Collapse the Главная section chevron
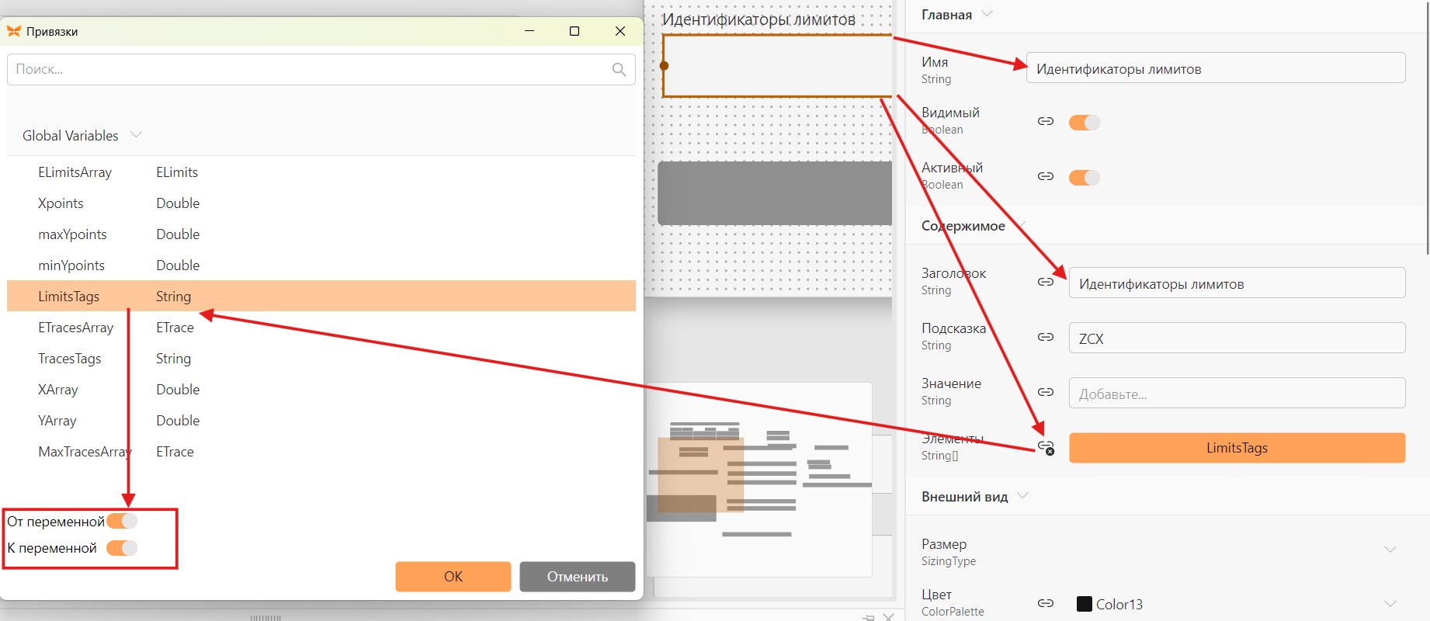 pyautogui.click(x=987, y=14)
